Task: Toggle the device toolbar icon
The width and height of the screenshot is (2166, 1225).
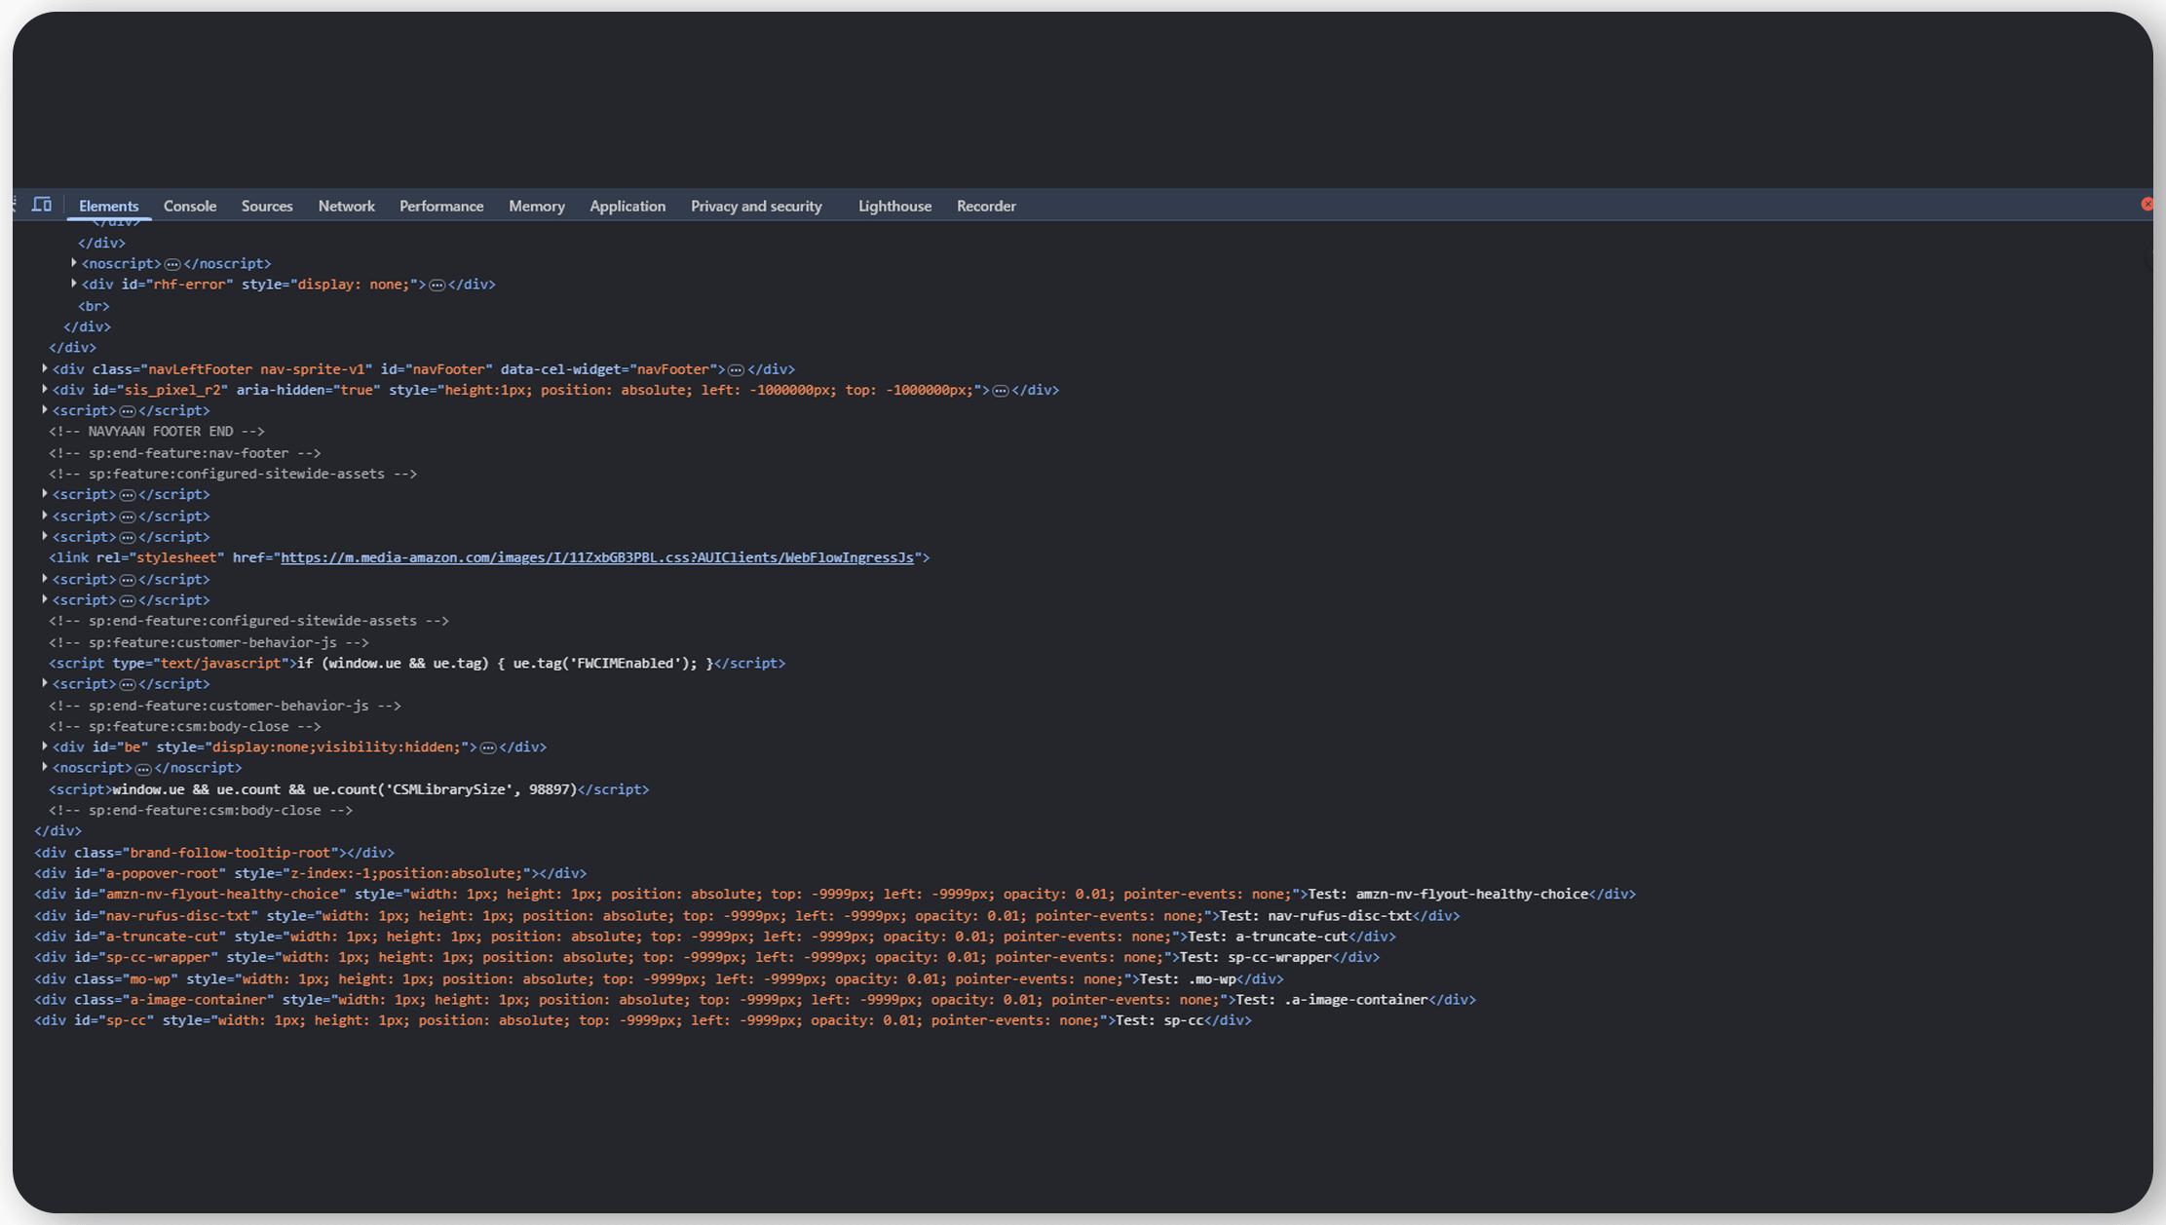Action: 42,205
